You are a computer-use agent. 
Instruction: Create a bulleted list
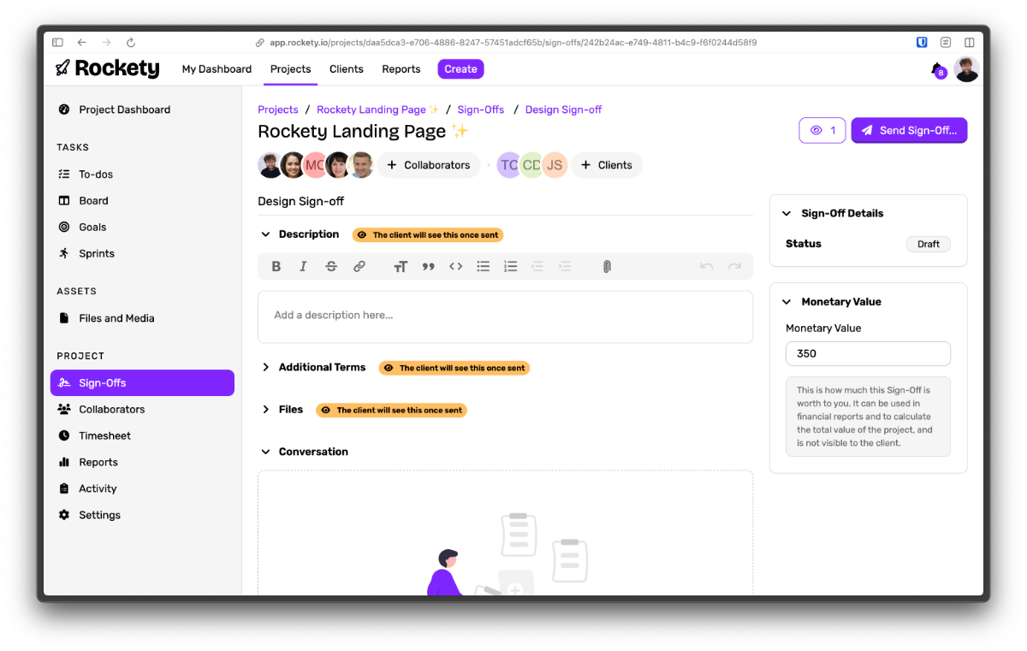[484, 267]
